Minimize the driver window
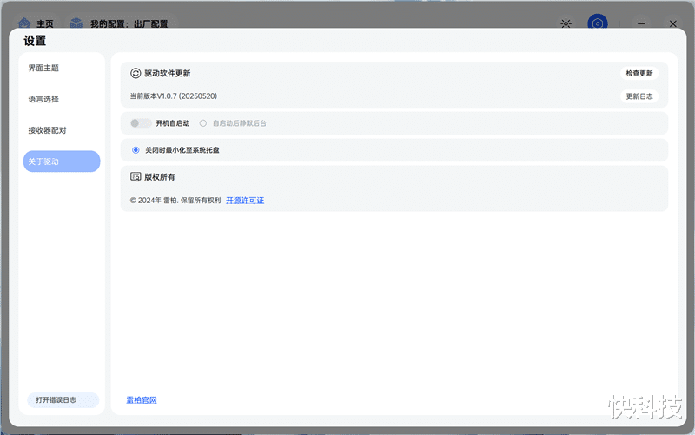This screenshot has height=435, width=695. pos(641,23)
